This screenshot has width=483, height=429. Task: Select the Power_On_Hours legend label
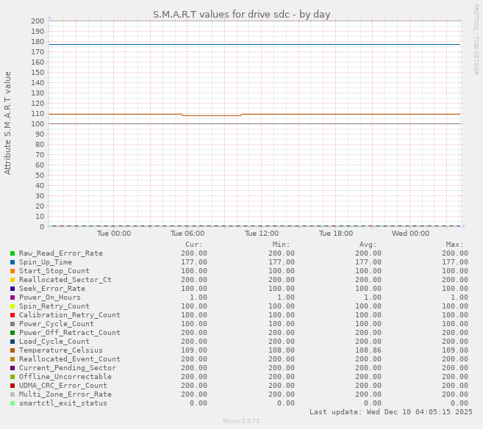pos(49,298)
